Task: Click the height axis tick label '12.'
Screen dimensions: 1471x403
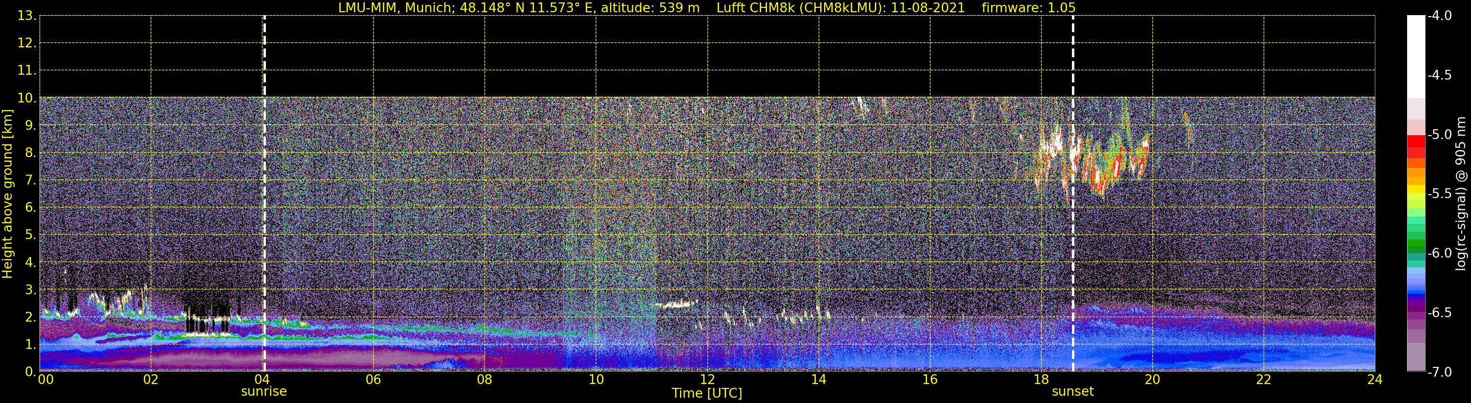Action: point(27,43)
